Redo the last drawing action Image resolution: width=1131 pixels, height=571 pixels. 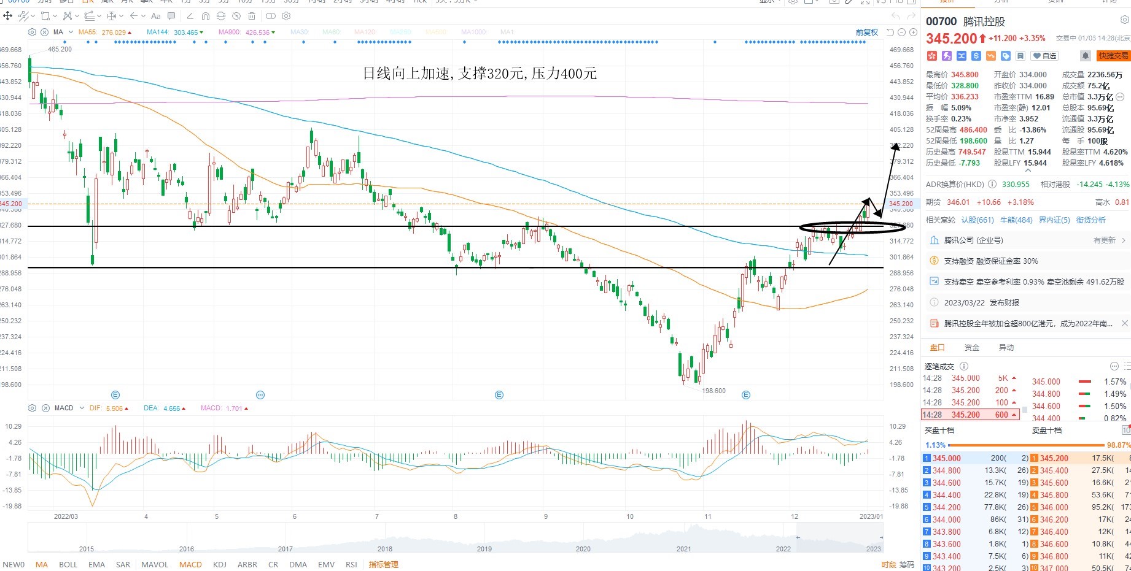click(x=912, y=16)
